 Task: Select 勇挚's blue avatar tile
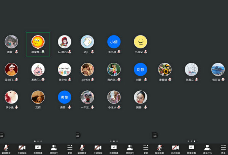pos(65,97)
